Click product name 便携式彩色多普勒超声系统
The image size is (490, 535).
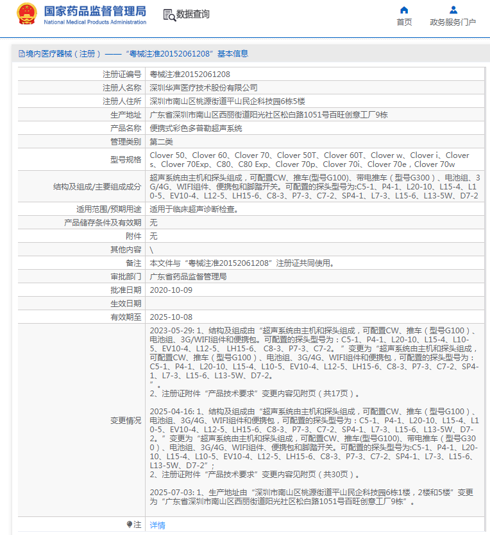coord(196,128)
